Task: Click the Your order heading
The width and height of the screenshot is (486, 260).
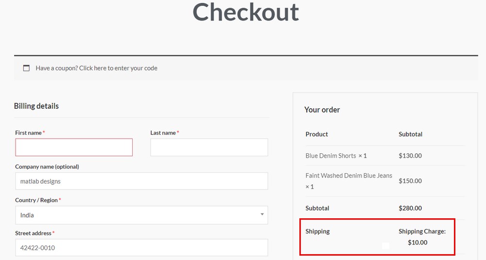Action: pyautogui.click(x=322, y=110)
